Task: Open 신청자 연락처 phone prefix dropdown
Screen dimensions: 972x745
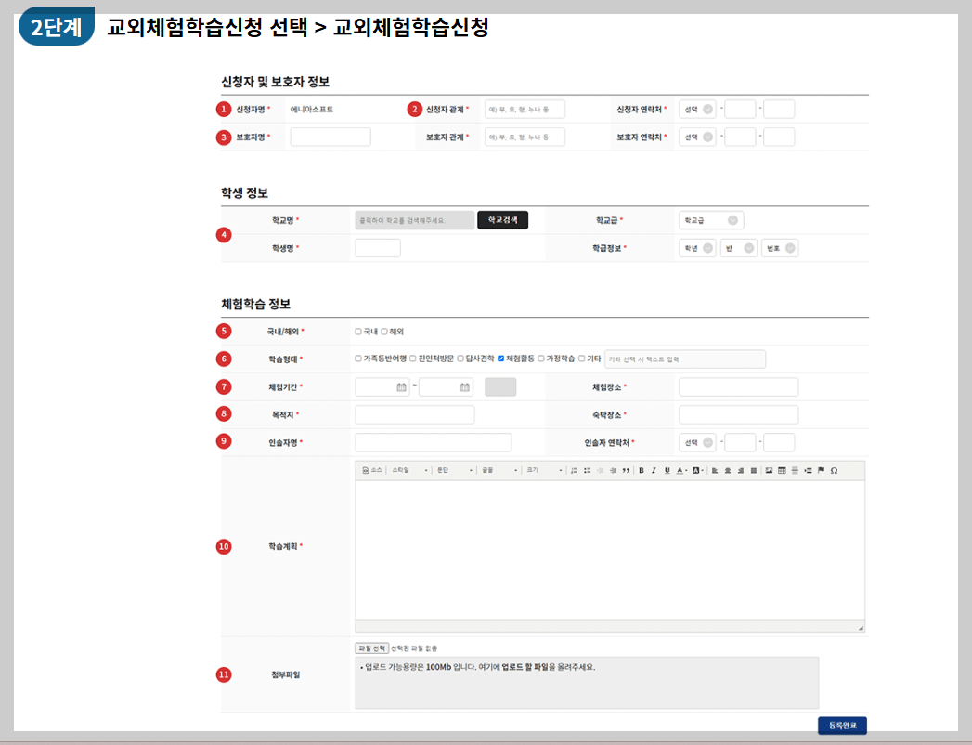Action: click(697, 110)
